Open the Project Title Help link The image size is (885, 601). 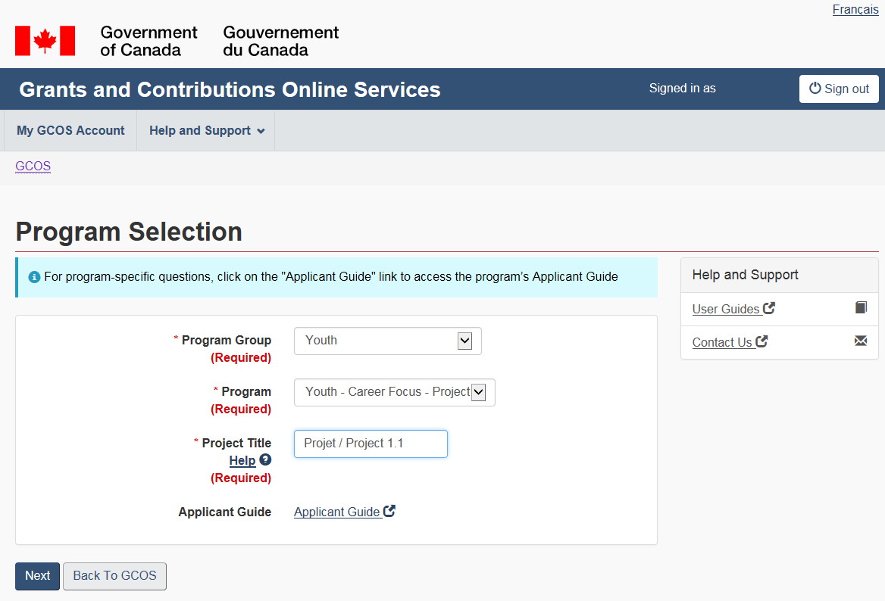pos(242,460)
